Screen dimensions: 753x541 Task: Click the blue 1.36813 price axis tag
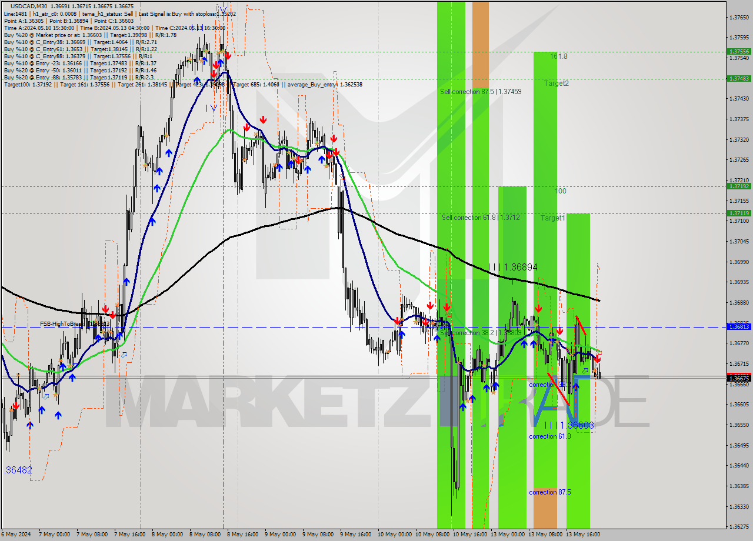pos(738,326)
